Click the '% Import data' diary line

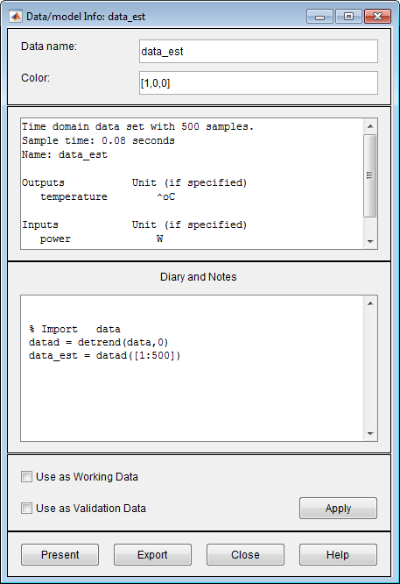[x=74, y=329]
